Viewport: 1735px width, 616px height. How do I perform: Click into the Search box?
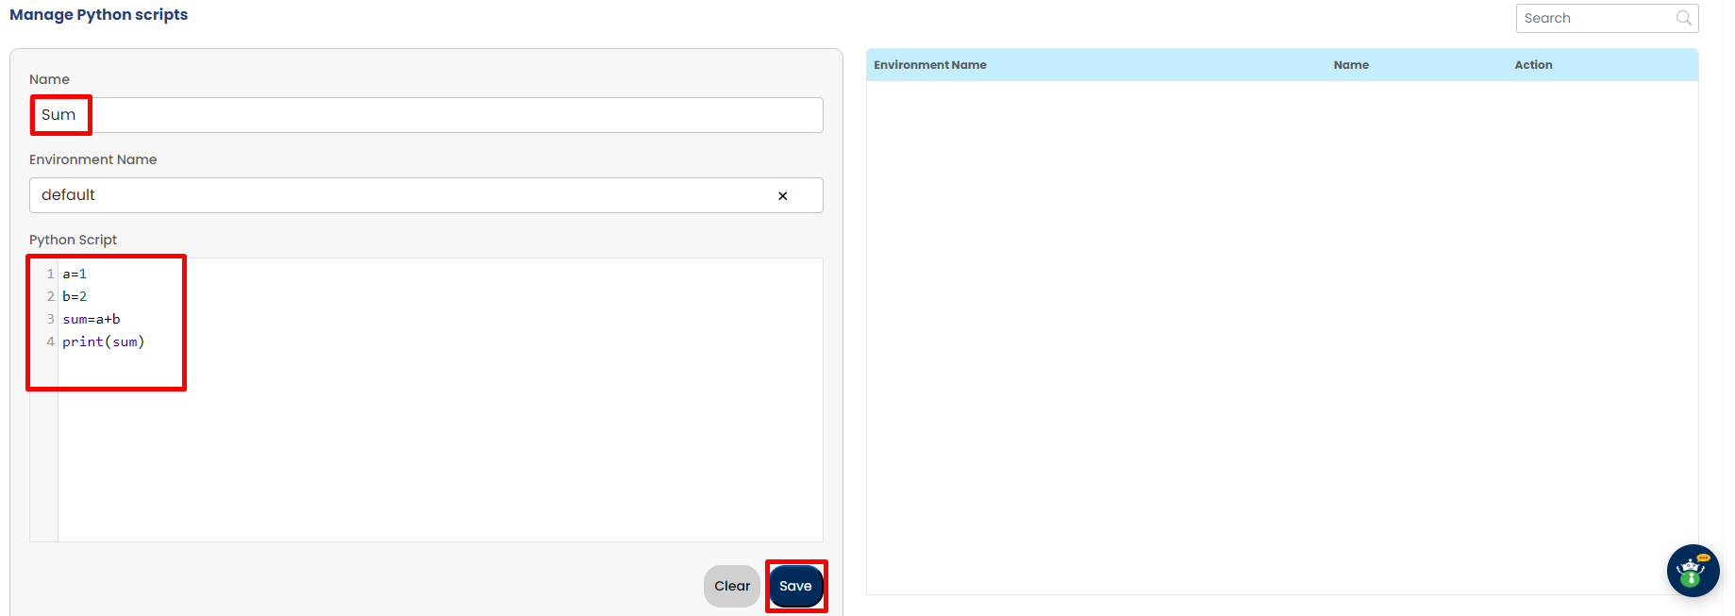pyautogui.click(x=1594, y=18)
